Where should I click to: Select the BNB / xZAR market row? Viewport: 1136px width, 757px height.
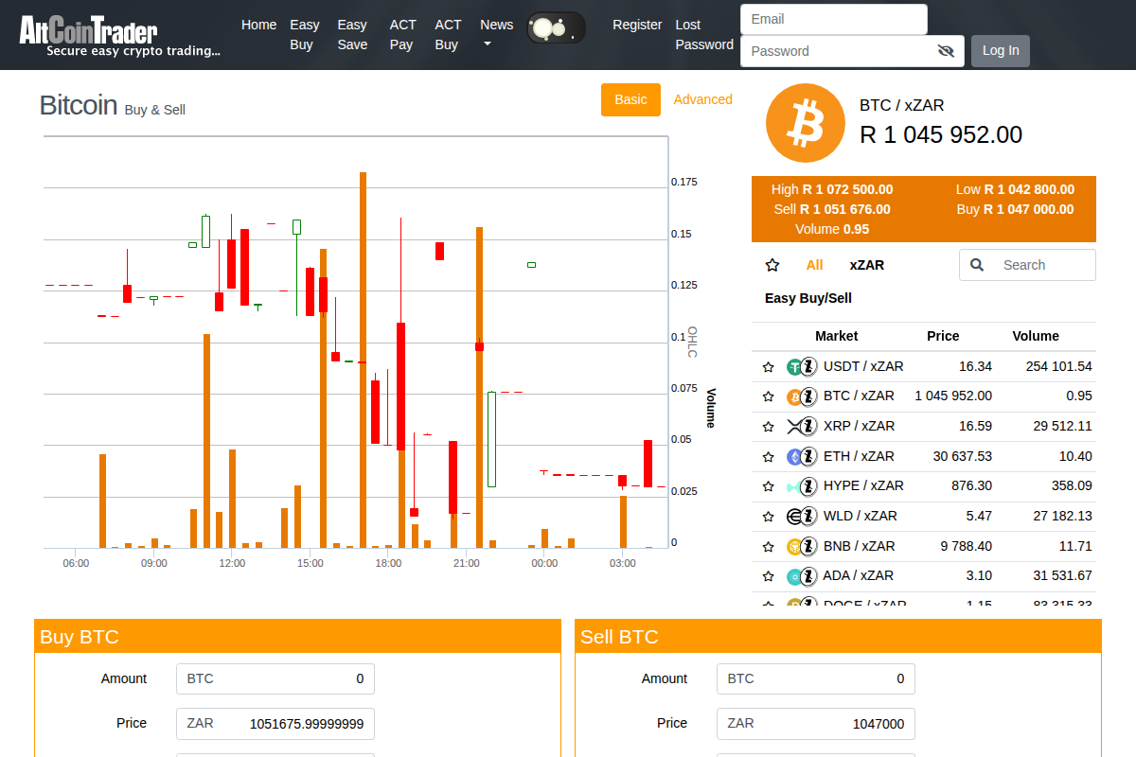(924, 546)
